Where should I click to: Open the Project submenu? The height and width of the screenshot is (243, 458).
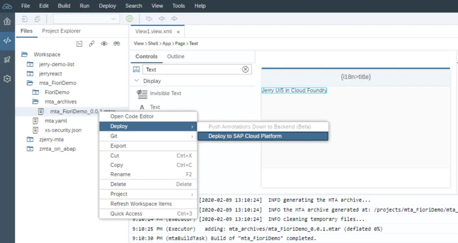[148, 194]
